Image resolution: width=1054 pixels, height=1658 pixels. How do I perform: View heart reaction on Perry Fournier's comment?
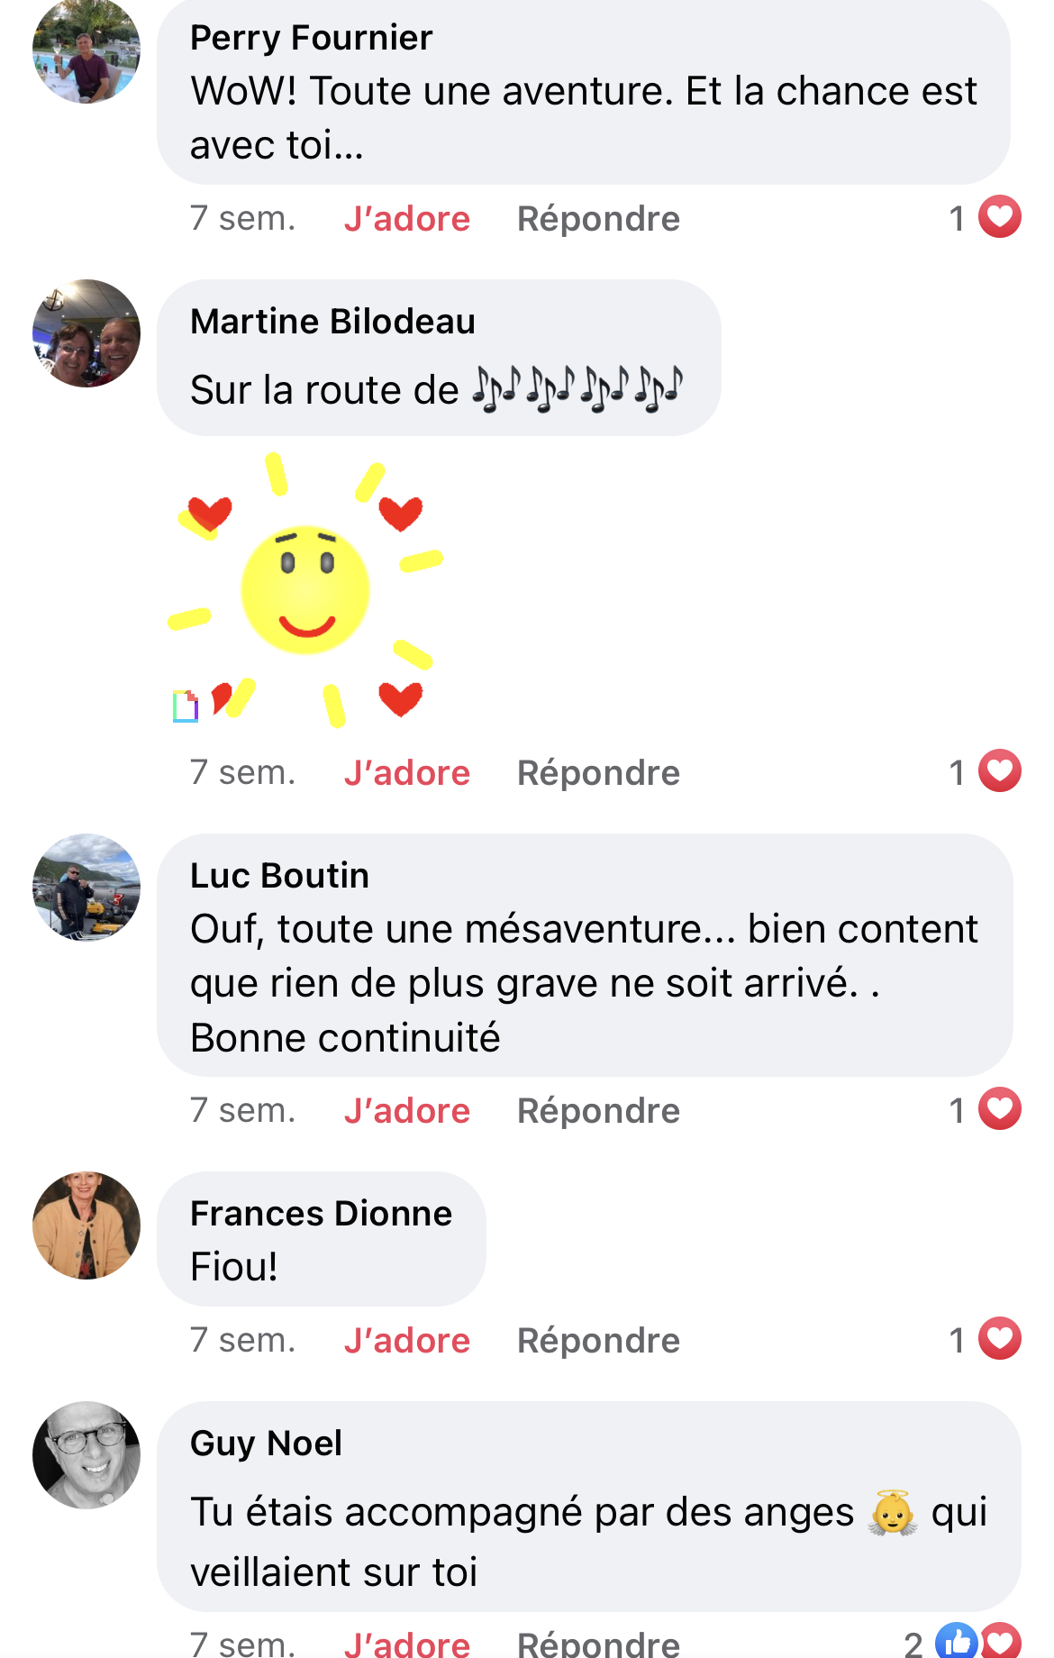coord(999,217)
